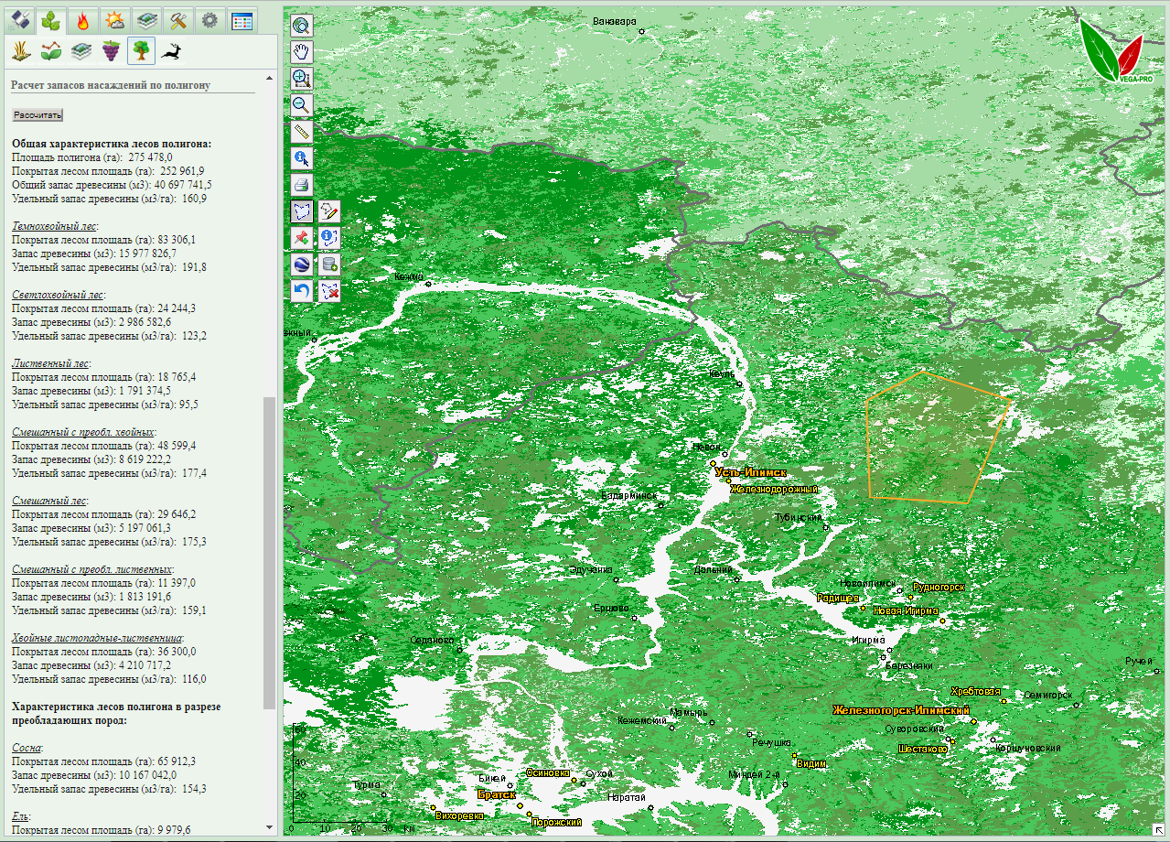Select the pan hand tool
Image resolution: width=1170 pixels, height=842 pixels.
tap(301, 52)
